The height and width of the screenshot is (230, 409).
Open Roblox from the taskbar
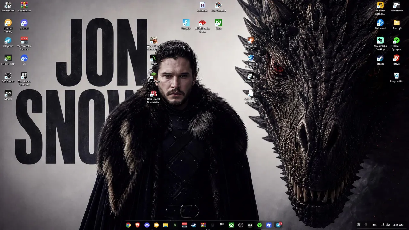pyautogui.click(x=269, y=225)
